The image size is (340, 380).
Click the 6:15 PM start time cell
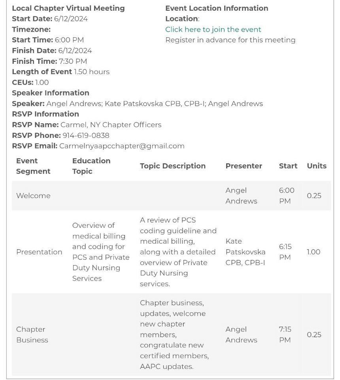coord(285,252)
